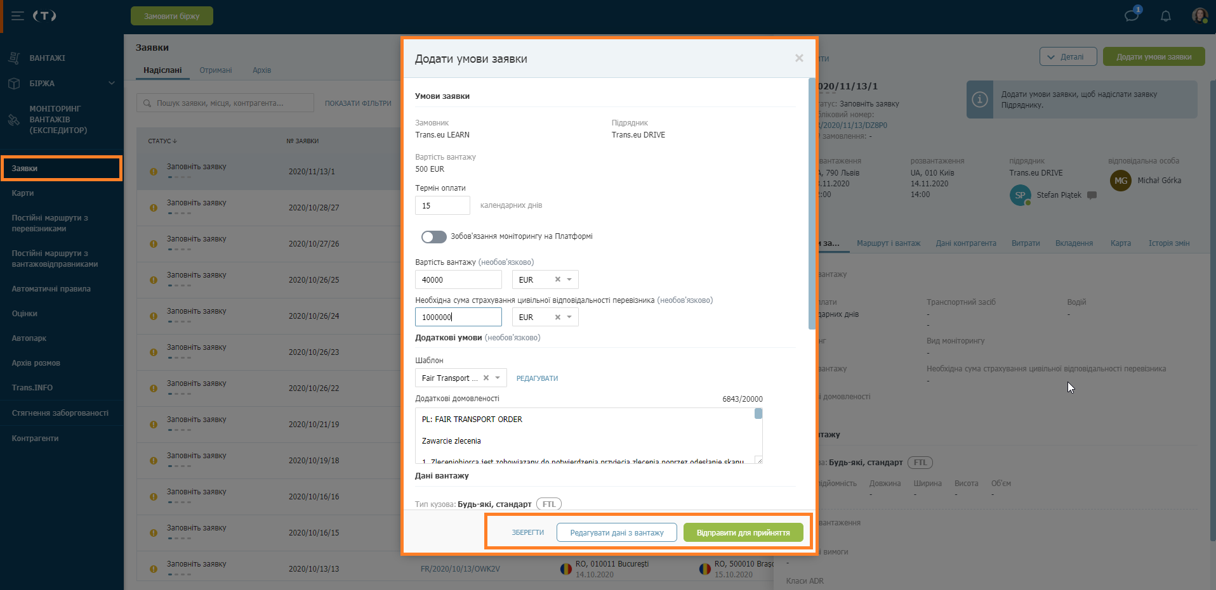Viewport: 1216px width, 590px height.
Task: Switch to the Отримані tab
Action: coord(216,70)
